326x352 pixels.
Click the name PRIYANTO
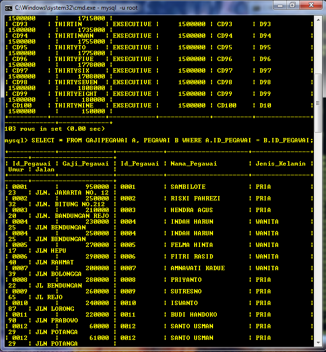186,280
